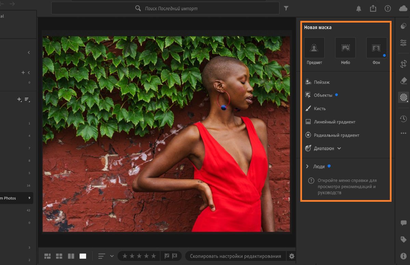410x265 pixels.
Task: Create a Фон mask
Action: coord(376,48)
